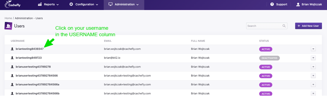This screenshot has width=327, height=96.
Task: Click the Administration chevron arrow
Action: click(138, 5)
